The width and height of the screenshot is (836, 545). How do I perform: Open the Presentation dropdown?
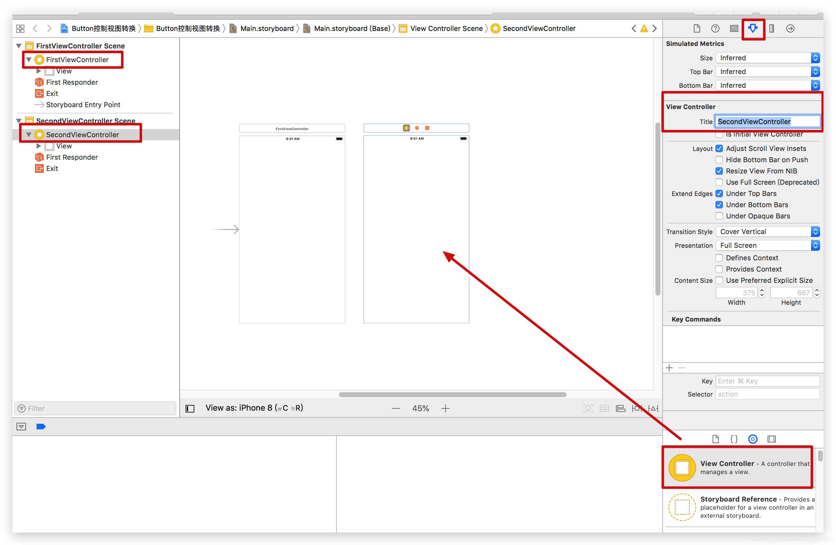767,245
